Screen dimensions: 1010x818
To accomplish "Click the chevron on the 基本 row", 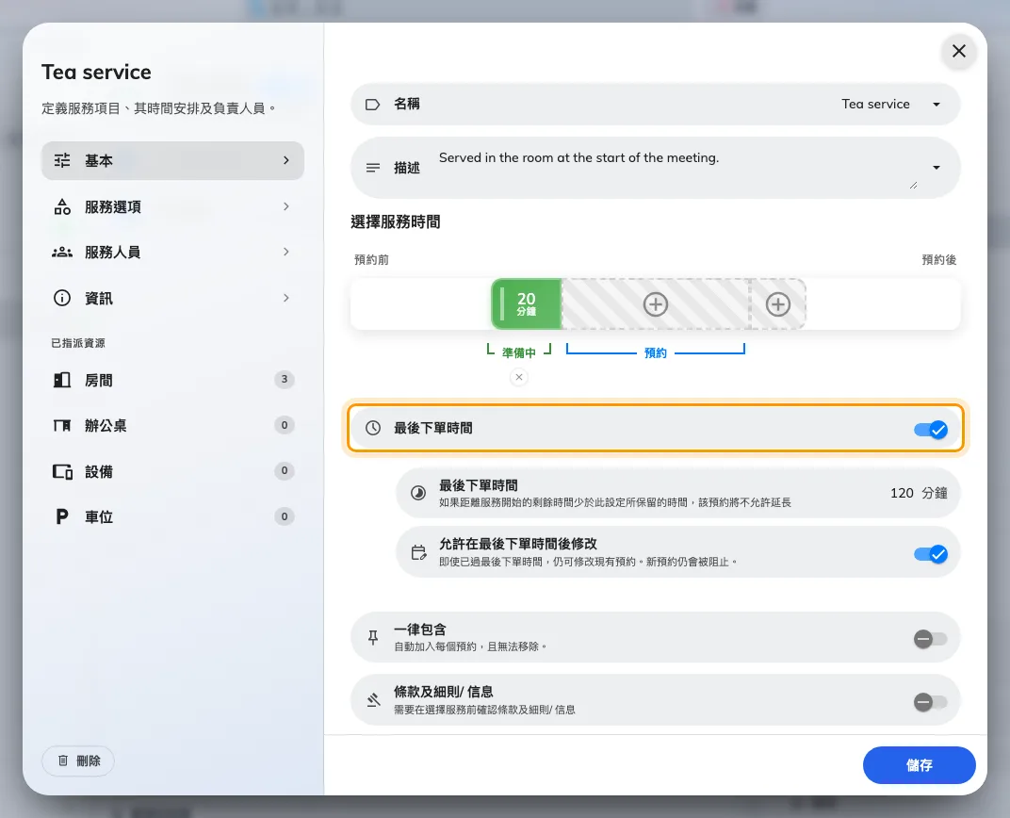I will (x=286, y=160).
